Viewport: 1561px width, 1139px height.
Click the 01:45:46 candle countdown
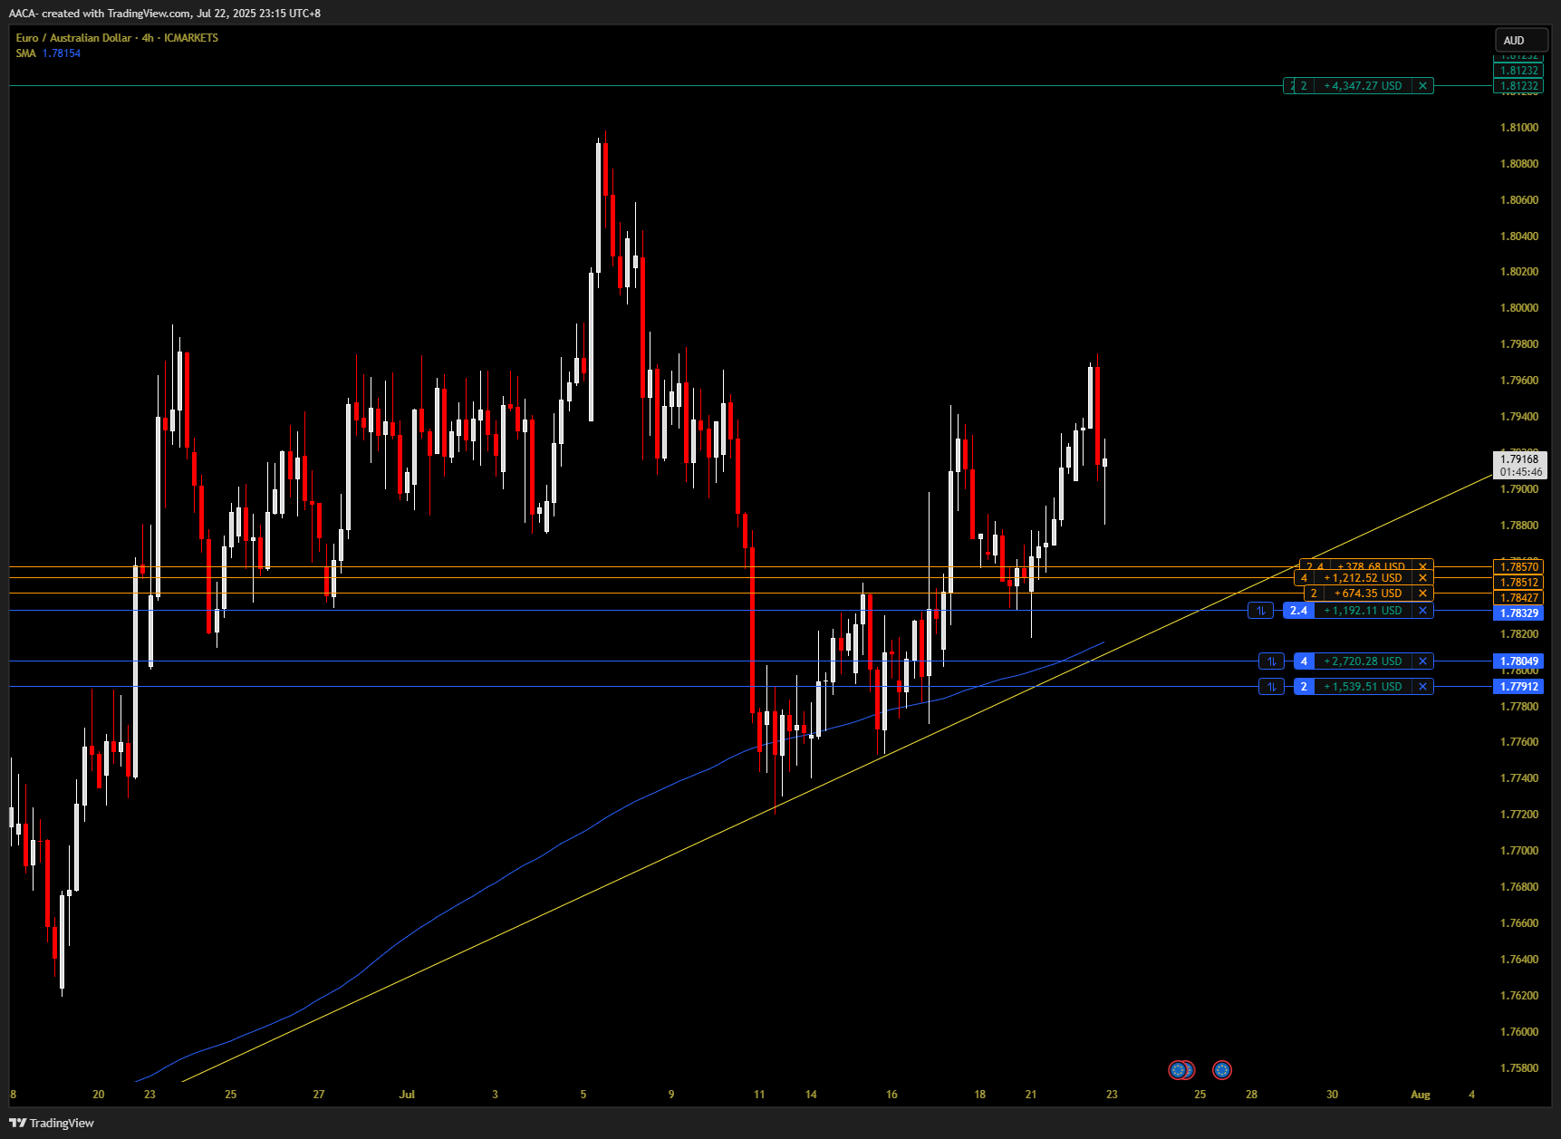pyautogui.click(x=1520, y=472)
